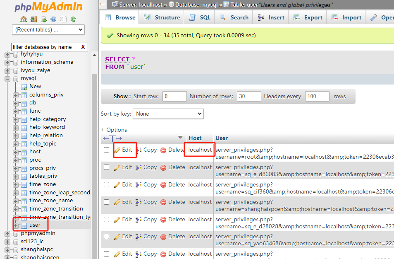
Task: Click the pencil Edit icon for root row
Action: [117, 150]
